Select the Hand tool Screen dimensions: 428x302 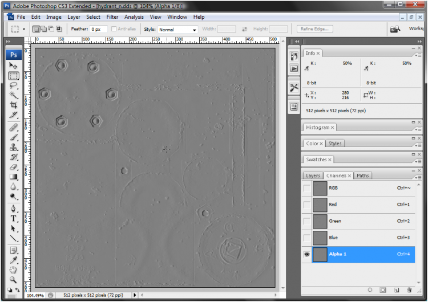[x=14, y=270]
